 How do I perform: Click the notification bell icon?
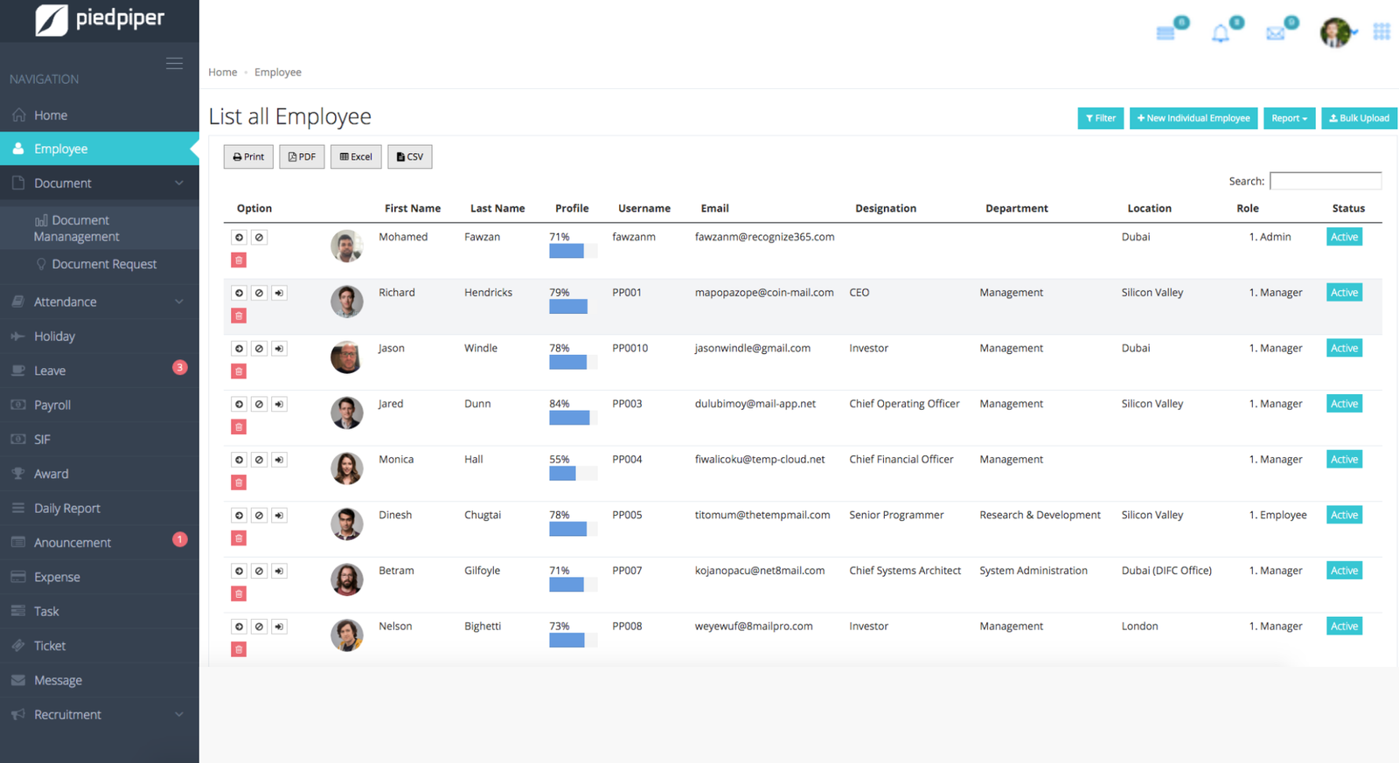coord(1220,34)
